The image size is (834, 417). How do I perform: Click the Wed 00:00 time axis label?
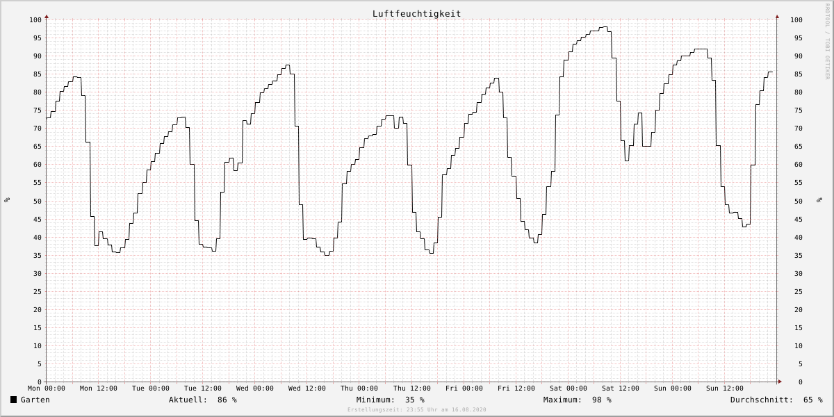[255, 389]
